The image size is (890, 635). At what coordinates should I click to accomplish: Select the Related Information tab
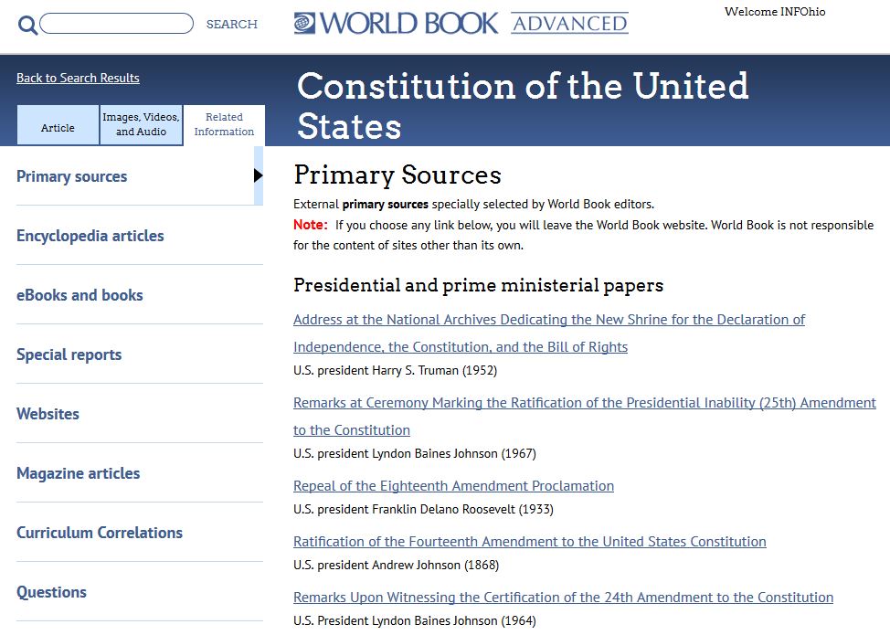pos(224,125)
